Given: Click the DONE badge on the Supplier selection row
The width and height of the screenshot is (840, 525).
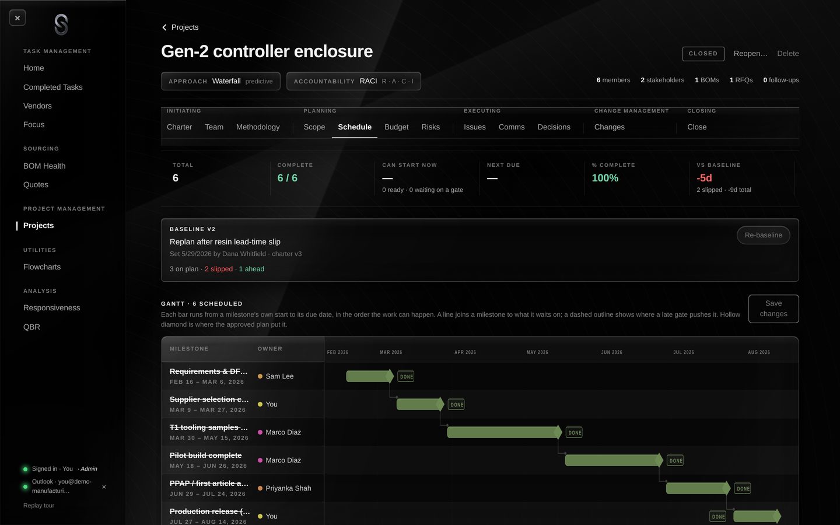Looking at the screenshot, I should click(x=457, y=405).
